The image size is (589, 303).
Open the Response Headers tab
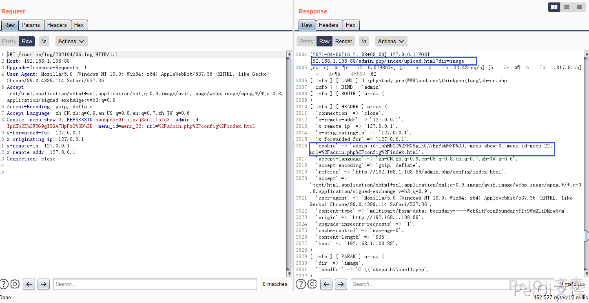click(328, 25)
